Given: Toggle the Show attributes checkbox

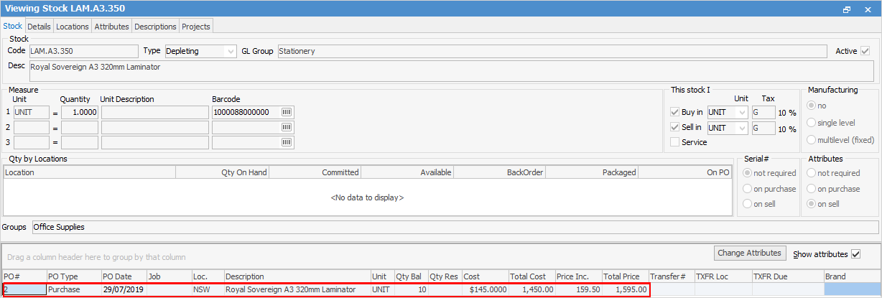Looking at the screenshot, I should [x=855, y=254].
